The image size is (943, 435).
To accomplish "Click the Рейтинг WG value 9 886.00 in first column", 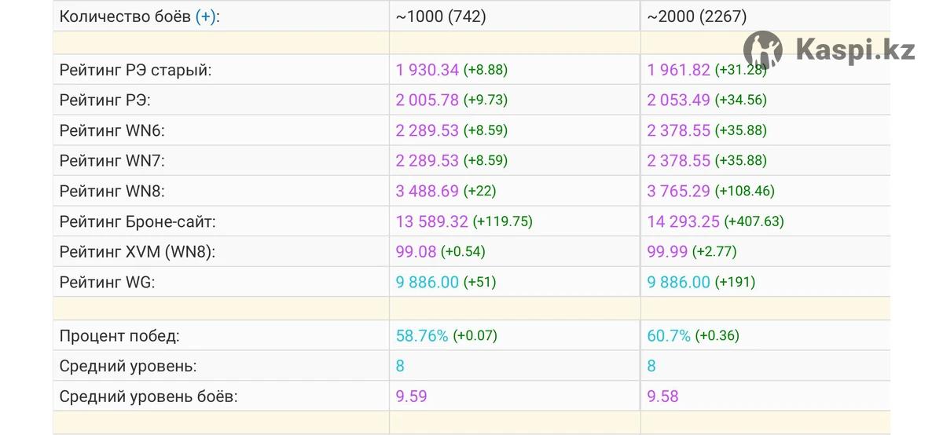I will (427, 282).
